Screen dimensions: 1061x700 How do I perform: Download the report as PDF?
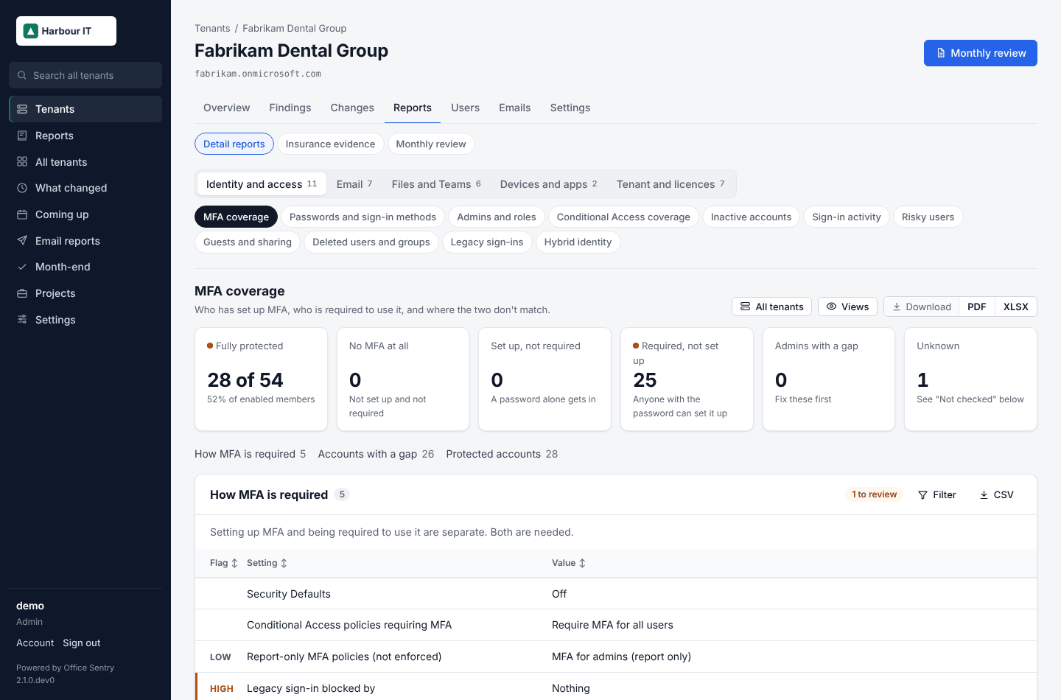pos(976,307)
